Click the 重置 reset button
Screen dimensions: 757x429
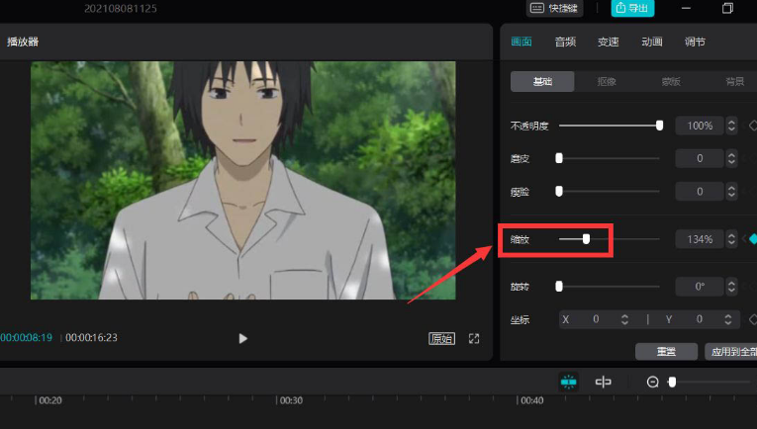point(666,351)
